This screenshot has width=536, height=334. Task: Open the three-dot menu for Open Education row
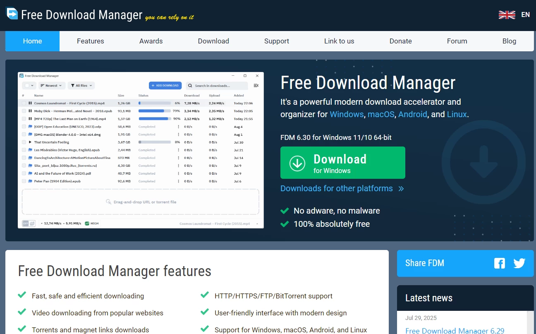[x=179, y=127]
